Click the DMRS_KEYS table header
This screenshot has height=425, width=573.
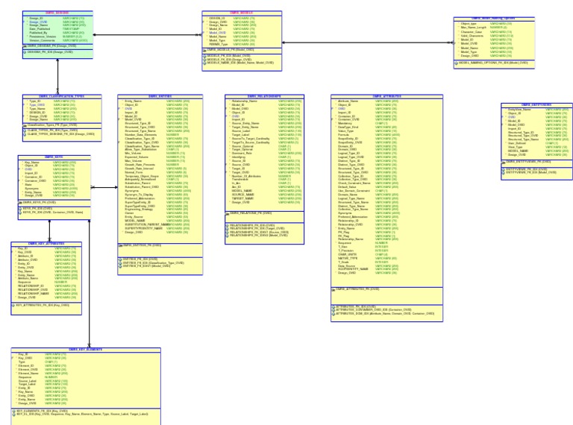[54, 157]
